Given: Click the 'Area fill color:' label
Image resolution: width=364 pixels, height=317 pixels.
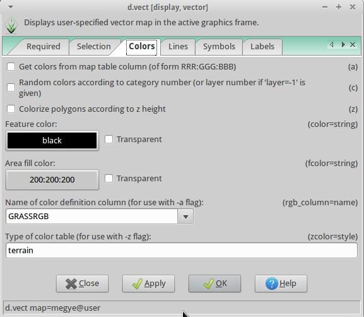Looking at the screenshot, I should point(30,164).
